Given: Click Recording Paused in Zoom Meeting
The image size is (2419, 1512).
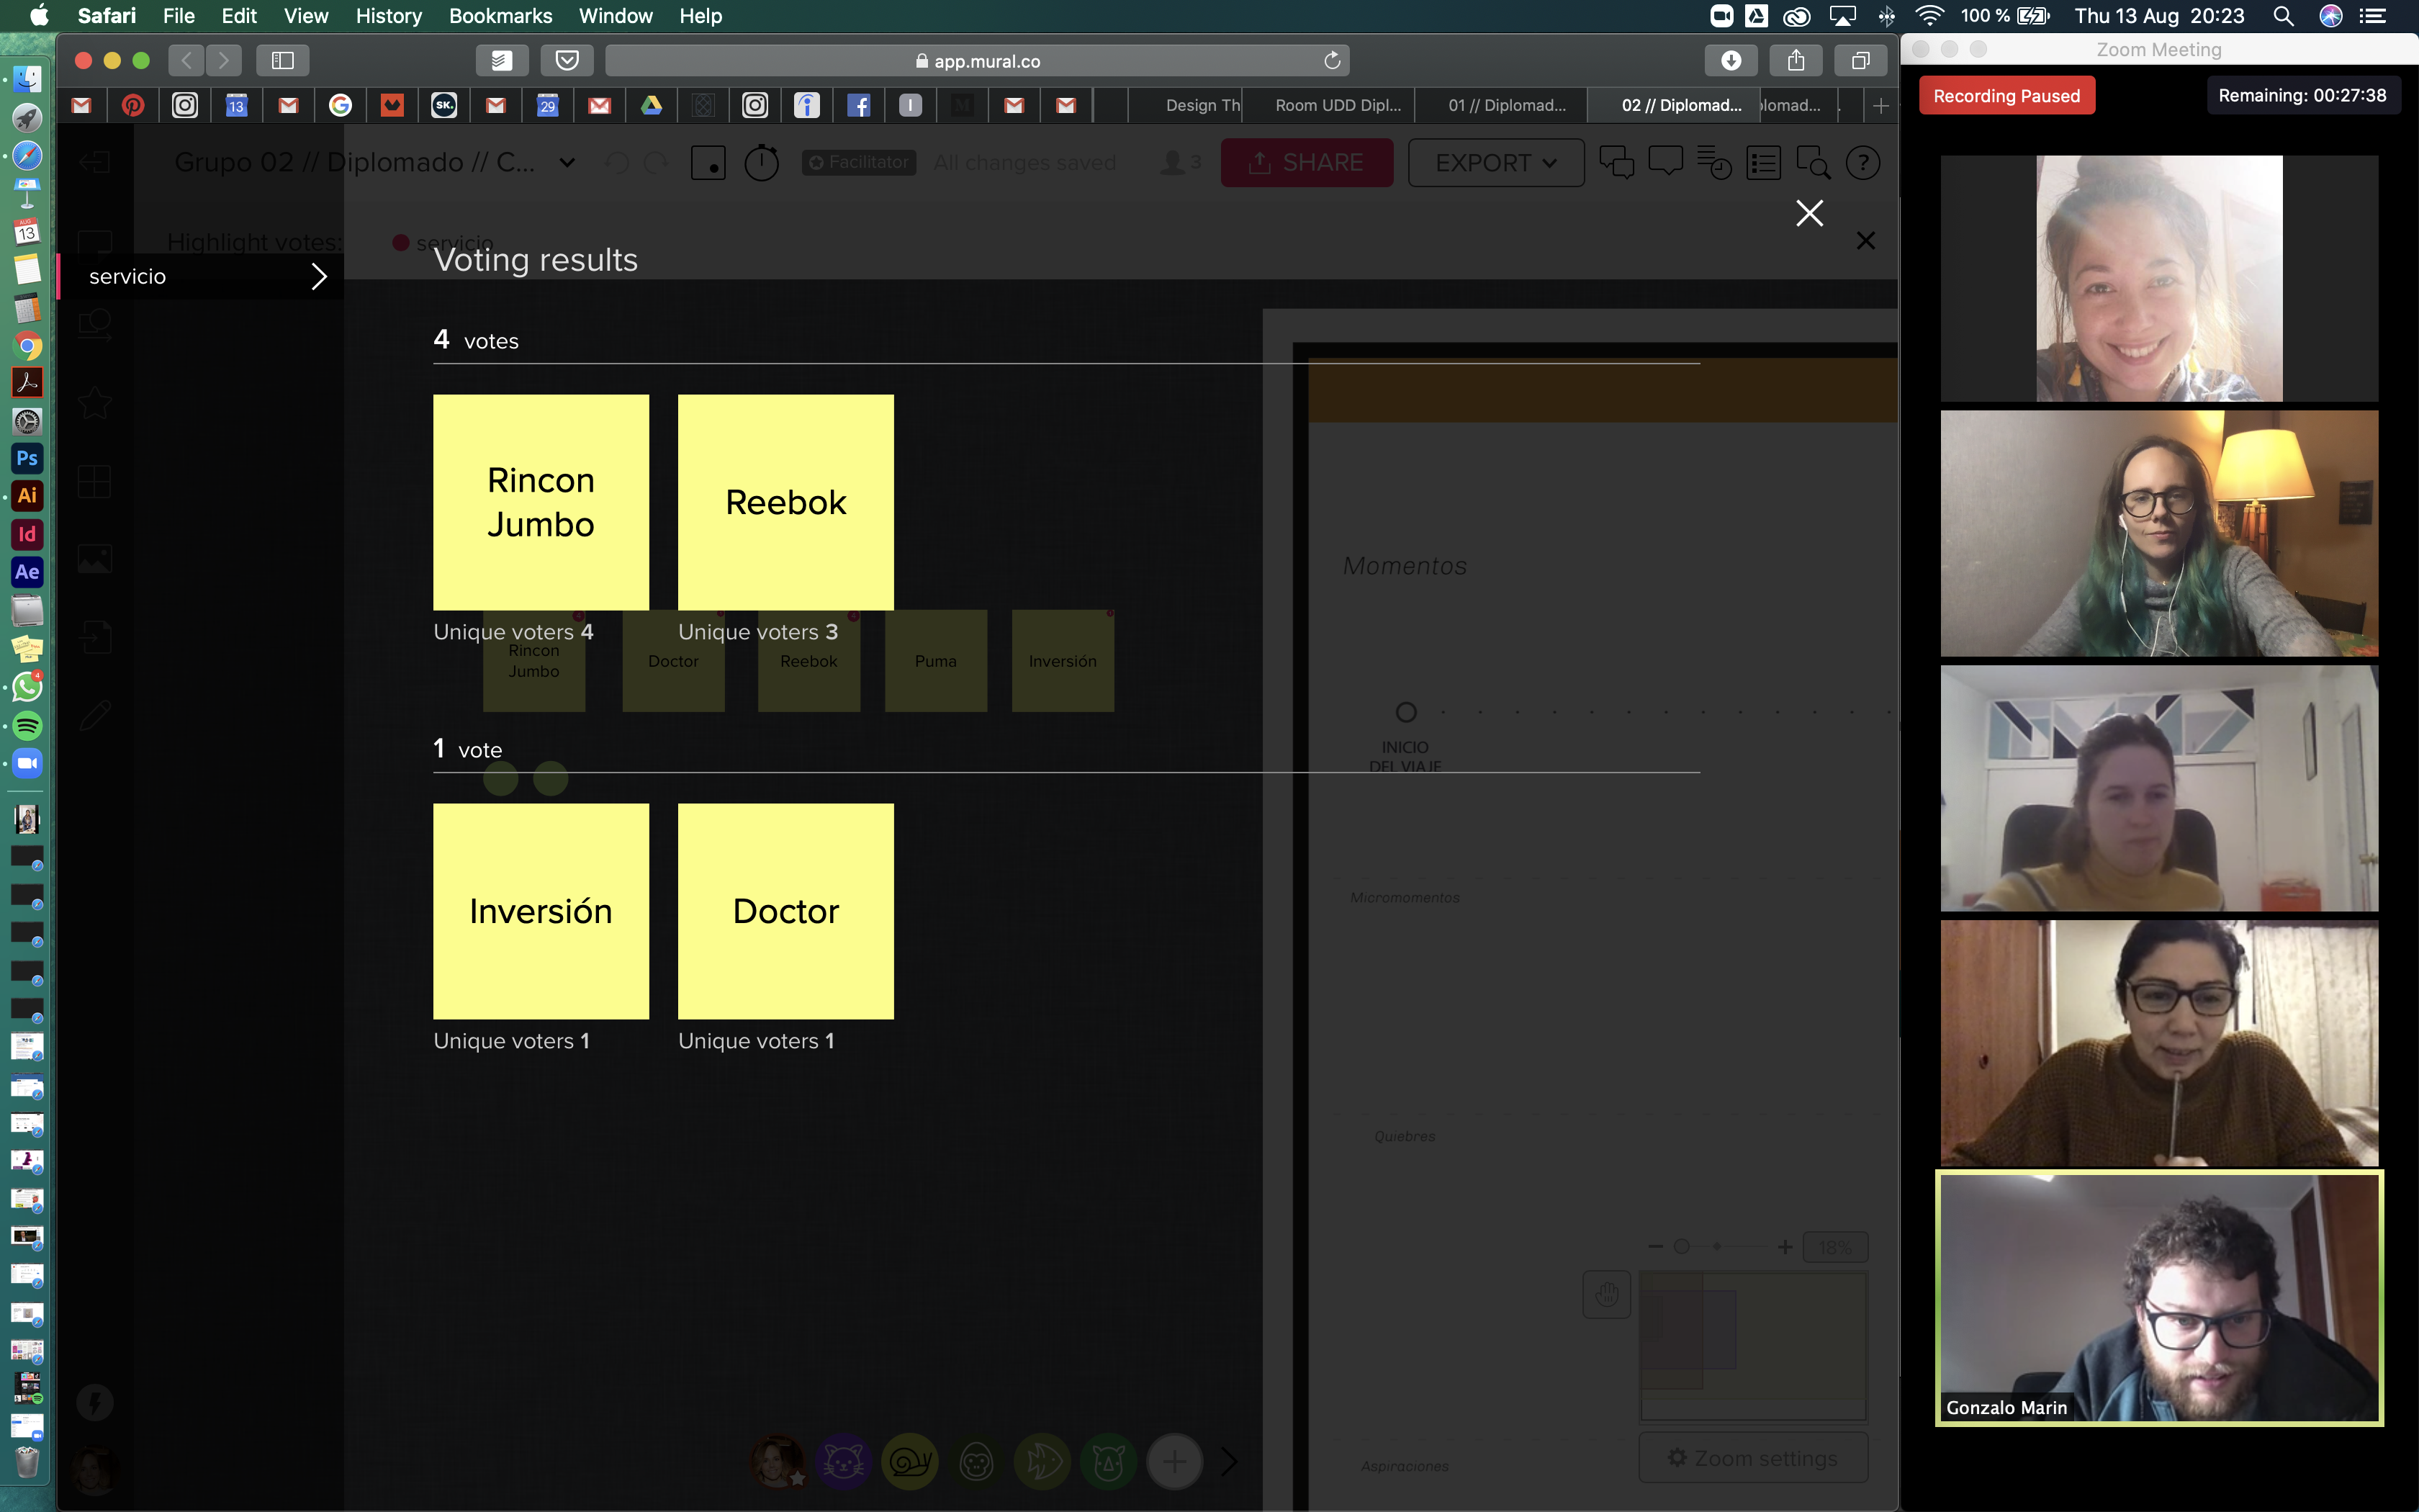Looking at the screenshot, I should pyautogui.click(x=2006, y=96).
